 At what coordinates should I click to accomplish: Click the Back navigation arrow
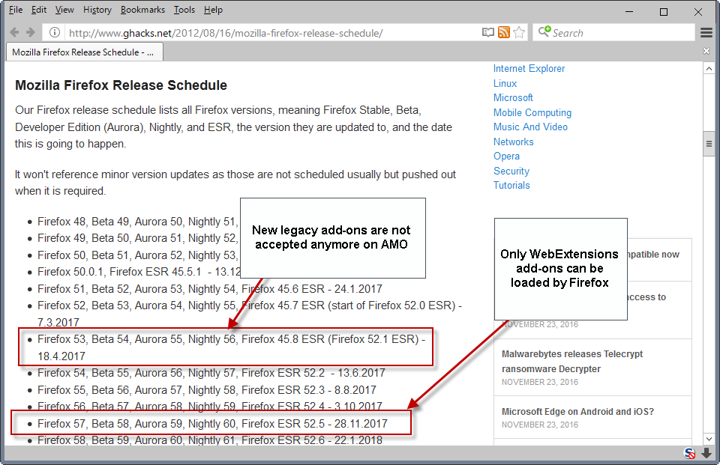[x=14, y=32]
